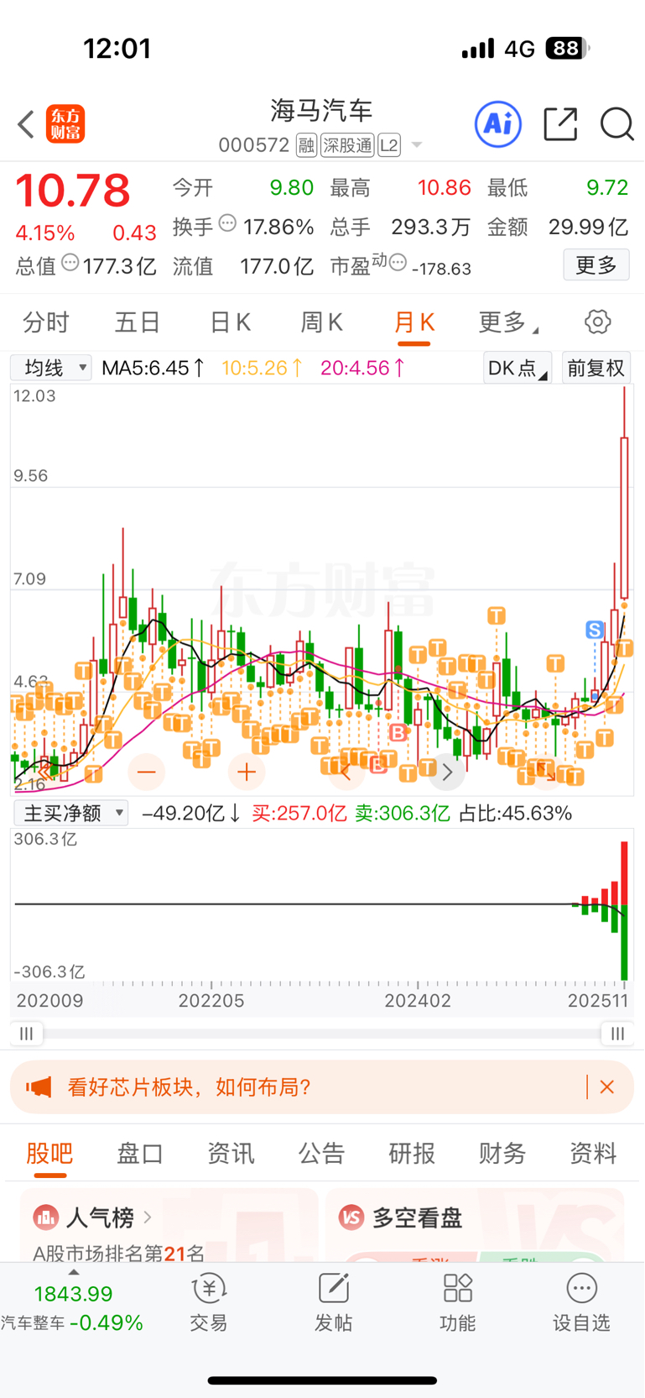645x1398 pixels.
Task: Expand stock title dropdown triangle
Action: coord(417,145)
